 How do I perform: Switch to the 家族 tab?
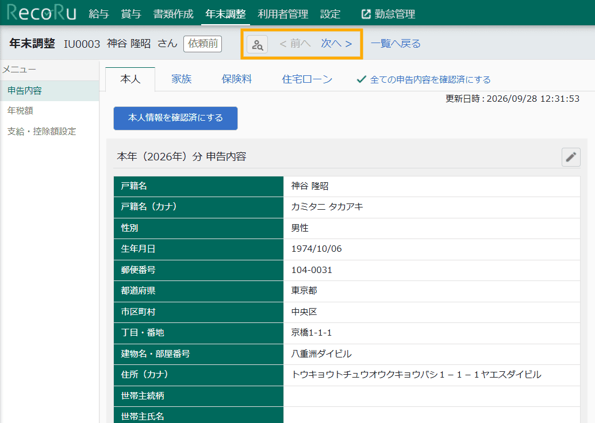[182, 79]
